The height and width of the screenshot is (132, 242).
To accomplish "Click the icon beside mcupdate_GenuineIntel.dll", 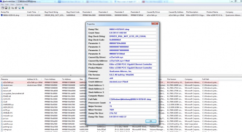I will pos(2,93).
